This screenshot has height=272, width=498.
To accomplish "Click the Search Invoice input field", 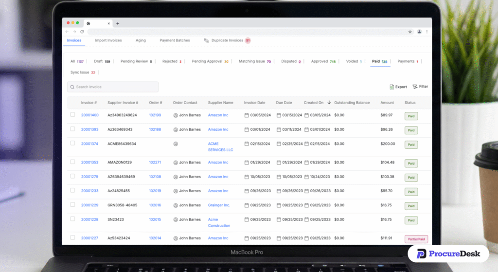I will coord(113,87).
